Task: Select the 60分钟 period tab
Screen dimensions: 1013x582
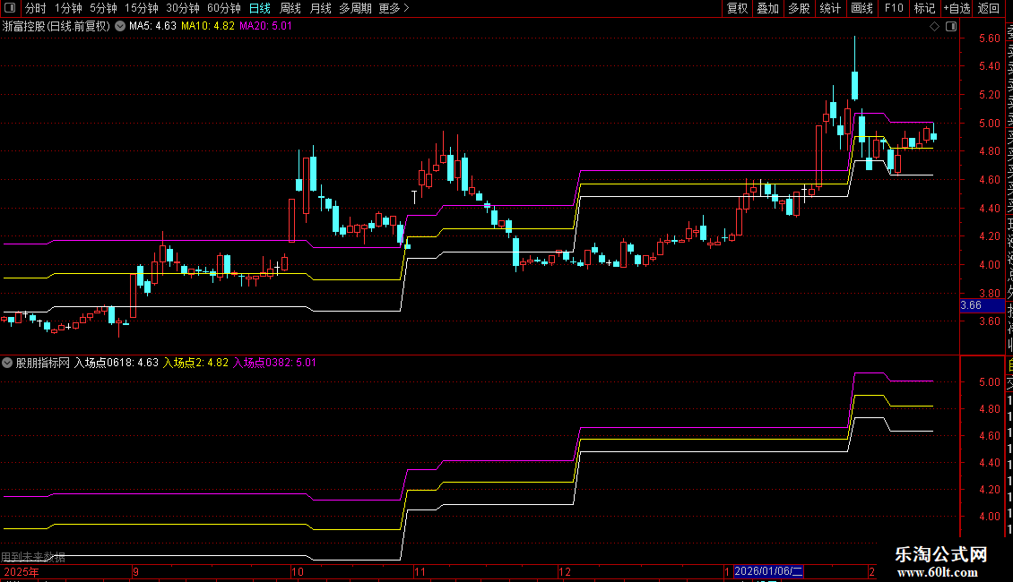Action: [x=223, y=8]
